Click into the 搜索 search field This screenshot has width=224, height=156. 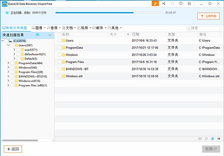203,29
